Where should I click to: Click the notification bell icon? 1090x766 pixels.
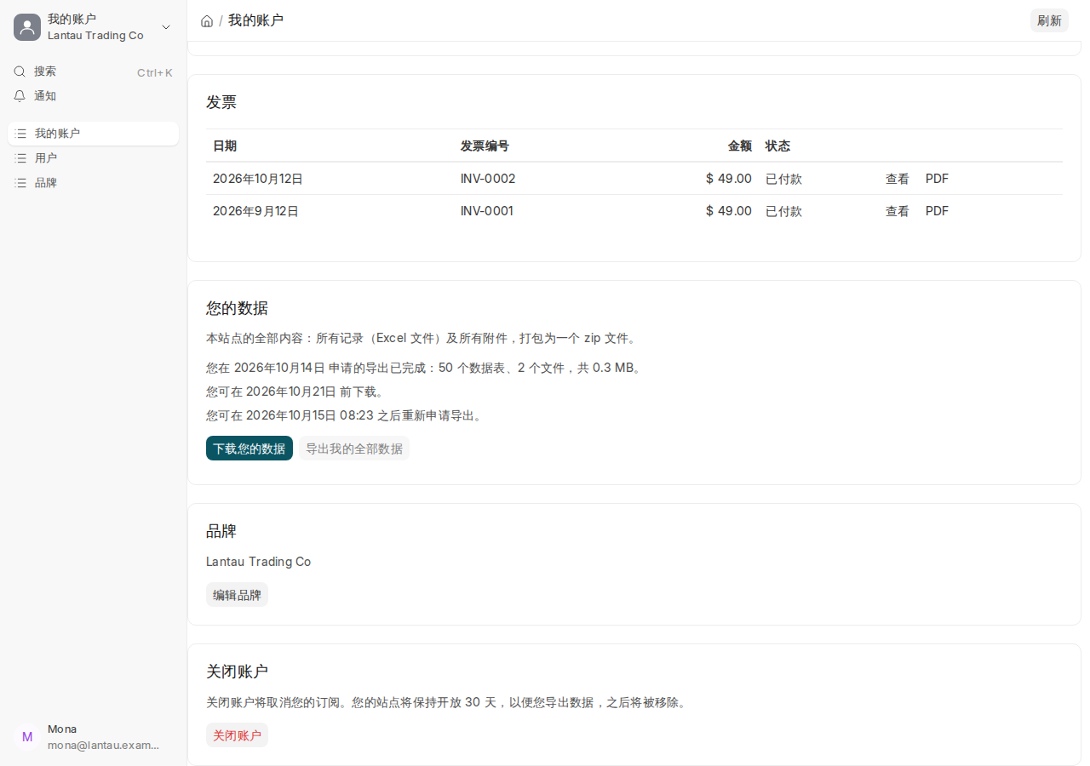[x=20, y=96]
